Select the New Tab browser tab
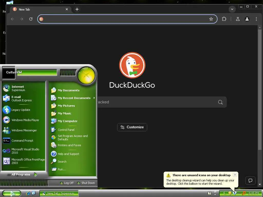Image resolution: width=263 pixels, height=197 pixels. click(40, 9)
